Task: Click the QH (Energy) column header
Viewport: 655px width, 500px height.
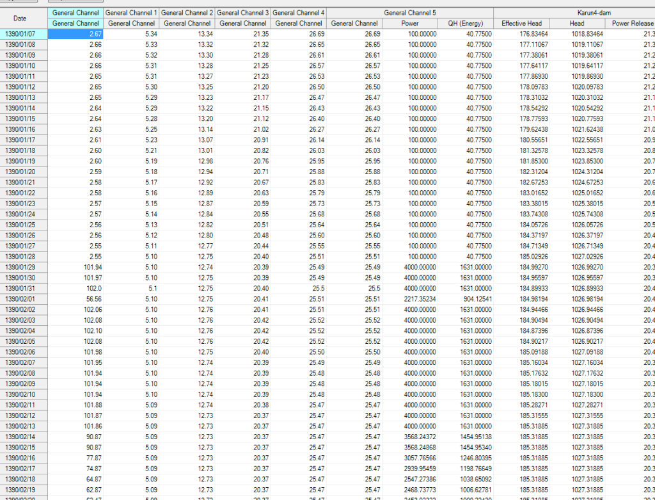Action: (x=466, y=24)
